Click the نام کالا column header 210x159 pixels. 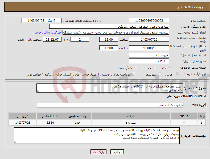[x=131, y=116]
